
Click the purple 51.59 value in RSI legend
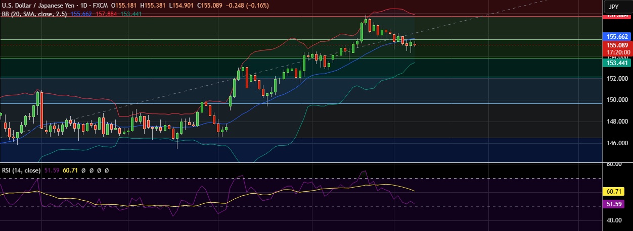click(x=52, y=171)
